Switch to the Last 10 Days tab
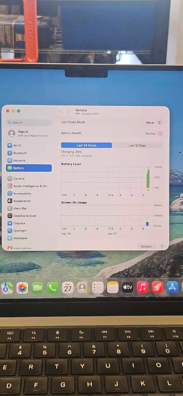The image size is (183, 396). click(x=137, y=145)
